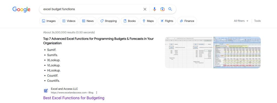Image resolution: width=277 pixels, height=103 pixels.
Task: Filter results by Images
Action: [x=49, y=21]
